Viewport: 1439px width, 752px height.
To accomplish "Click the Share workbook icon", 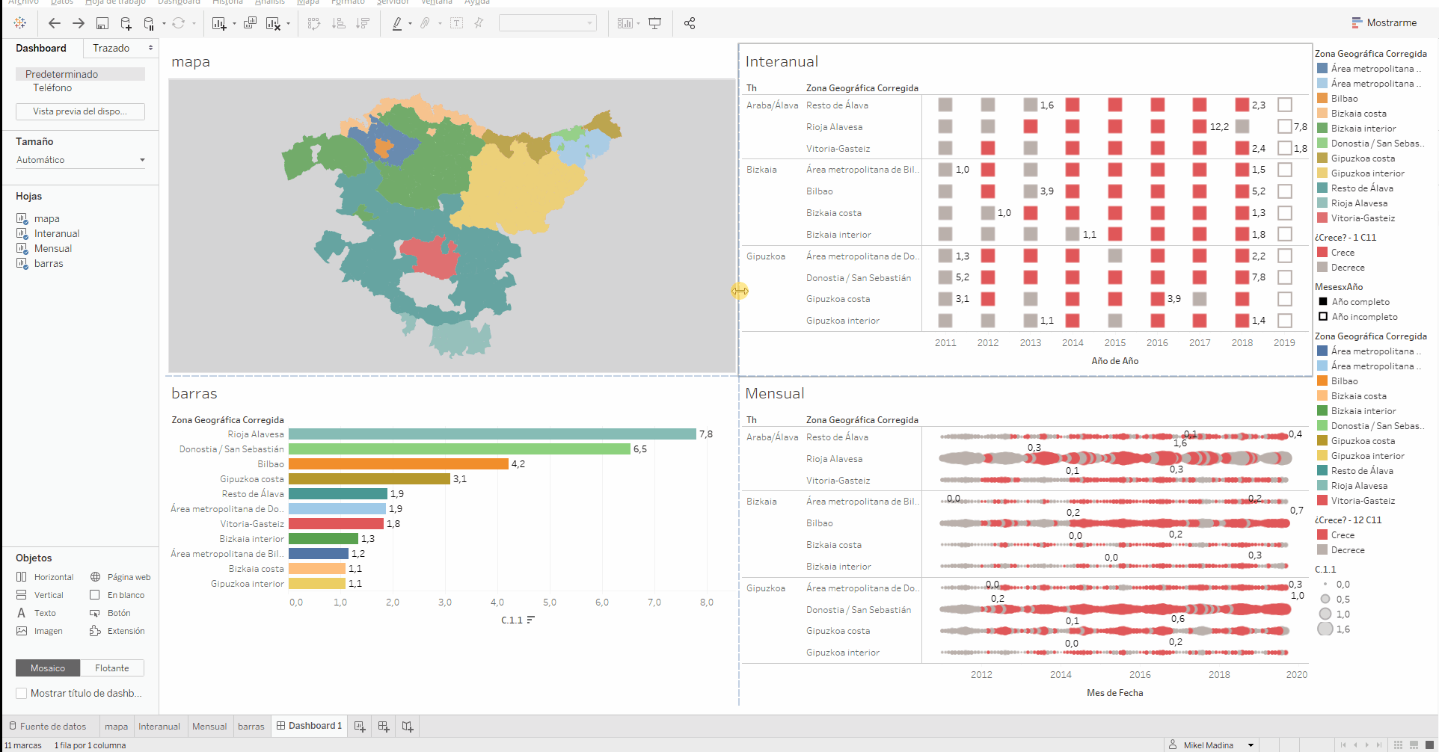I will [x=690, y=23].
